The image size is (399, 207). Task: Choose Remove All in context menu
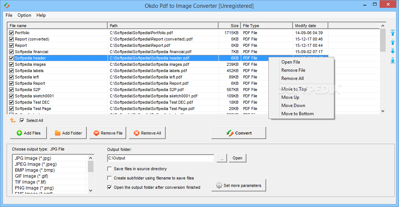(x=301, y=78)
